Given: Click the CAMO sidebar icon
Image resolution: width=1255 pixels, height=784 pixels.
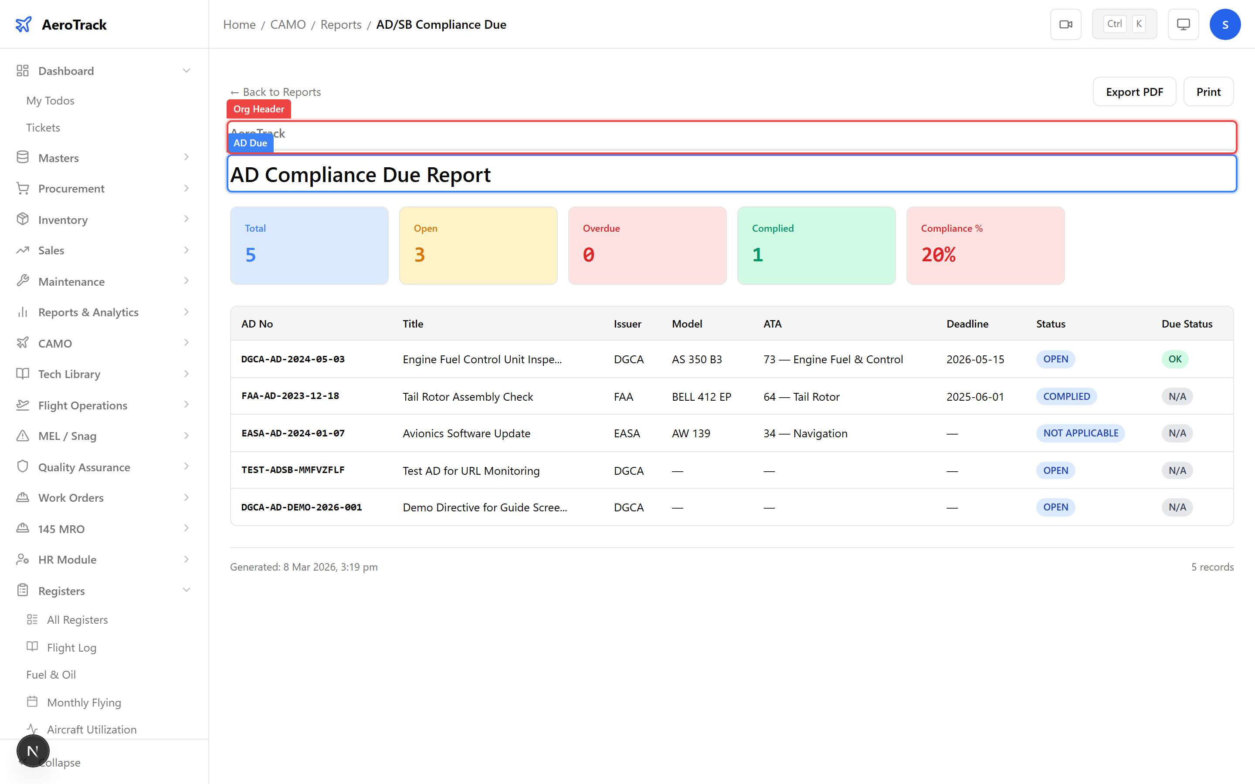Looking at the screenshot, I should point(23,343).
